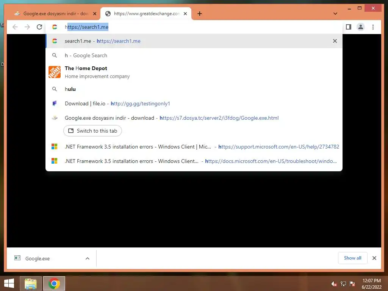The width and height of the screenshot is (388, 291).
Task: Maximize the Chrome window
Action: point(360,8)
